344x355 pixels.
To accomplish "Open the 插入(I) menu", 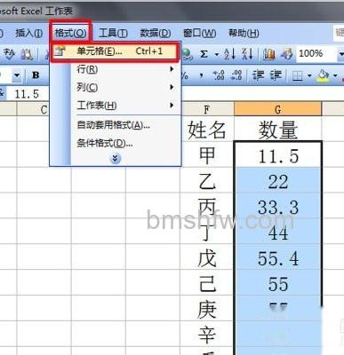I will [x=29, y=33].
